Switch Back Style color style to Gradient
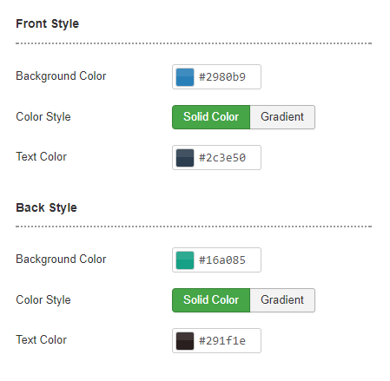This screenshot has height=381, width=390. point(282,300)
